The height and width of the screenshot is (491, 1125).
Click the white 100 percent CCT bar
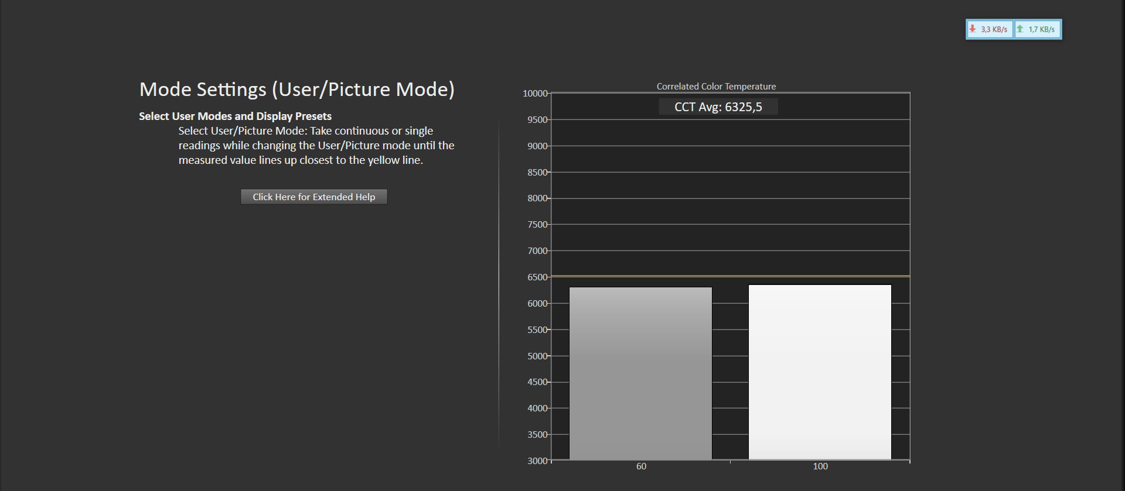click(x=820, y=372)
